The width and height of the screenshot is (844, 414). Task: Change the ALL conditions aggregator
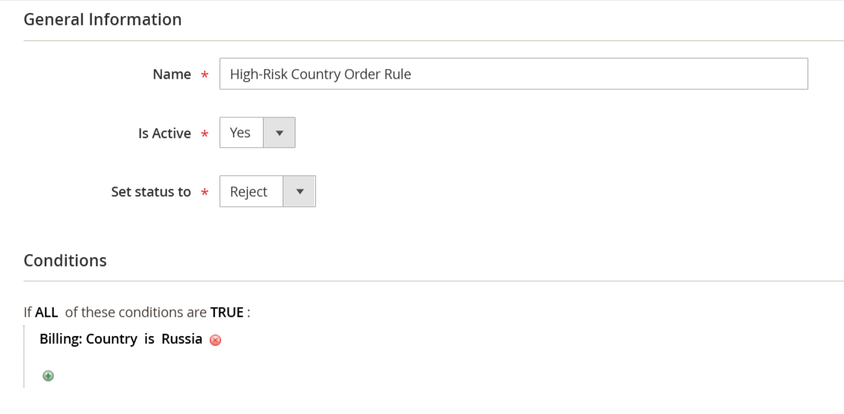[x=46, y=312]
